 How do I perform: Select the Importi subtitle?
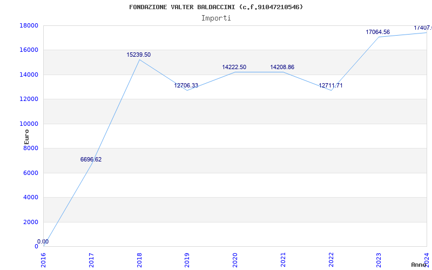tap(216, 18)
